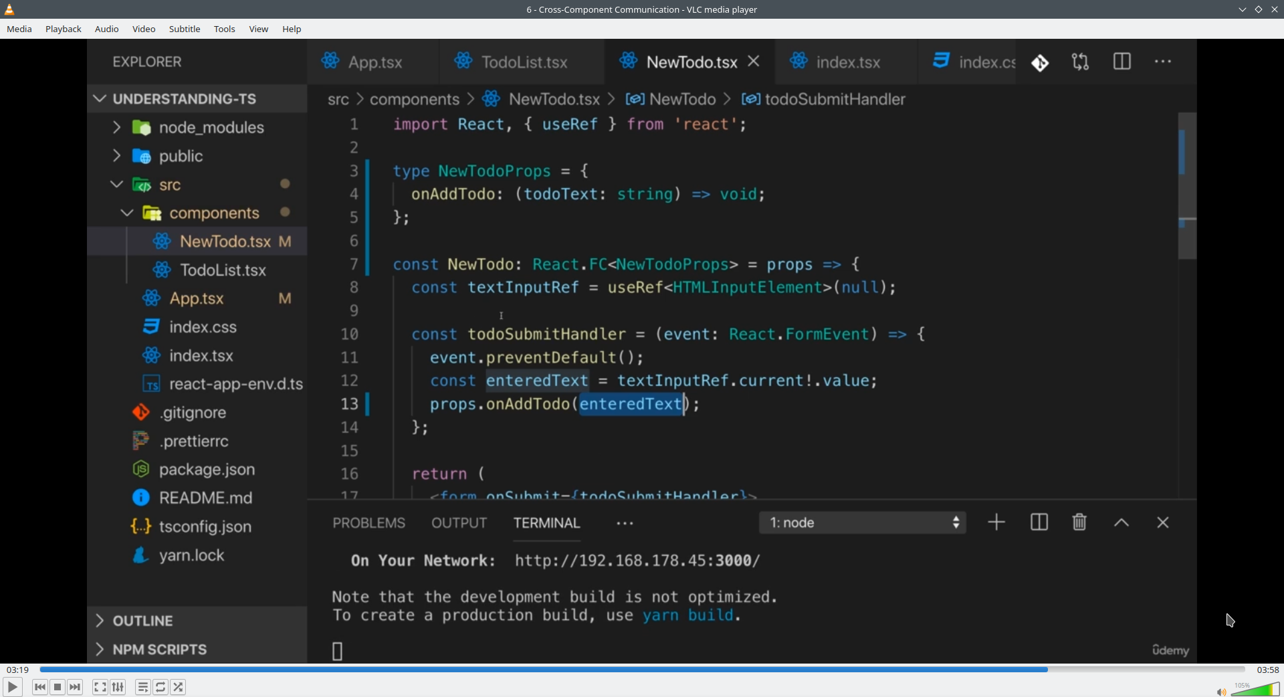Stop playback with the Stop button

(58, 687)
